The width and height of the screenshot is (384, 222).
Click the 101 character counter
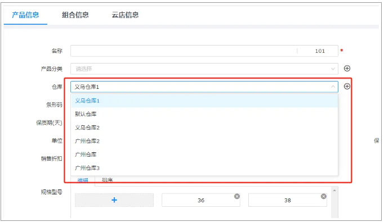[320, 51]
